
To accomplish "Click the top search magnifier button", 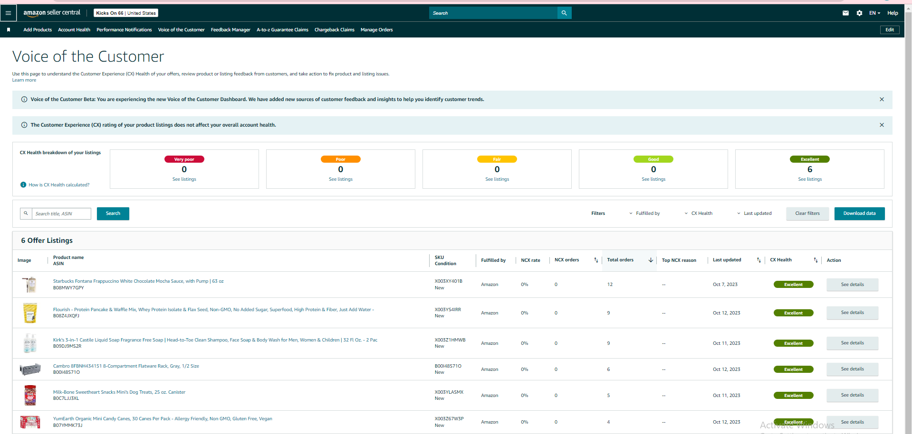I will [x=564, y=13].
